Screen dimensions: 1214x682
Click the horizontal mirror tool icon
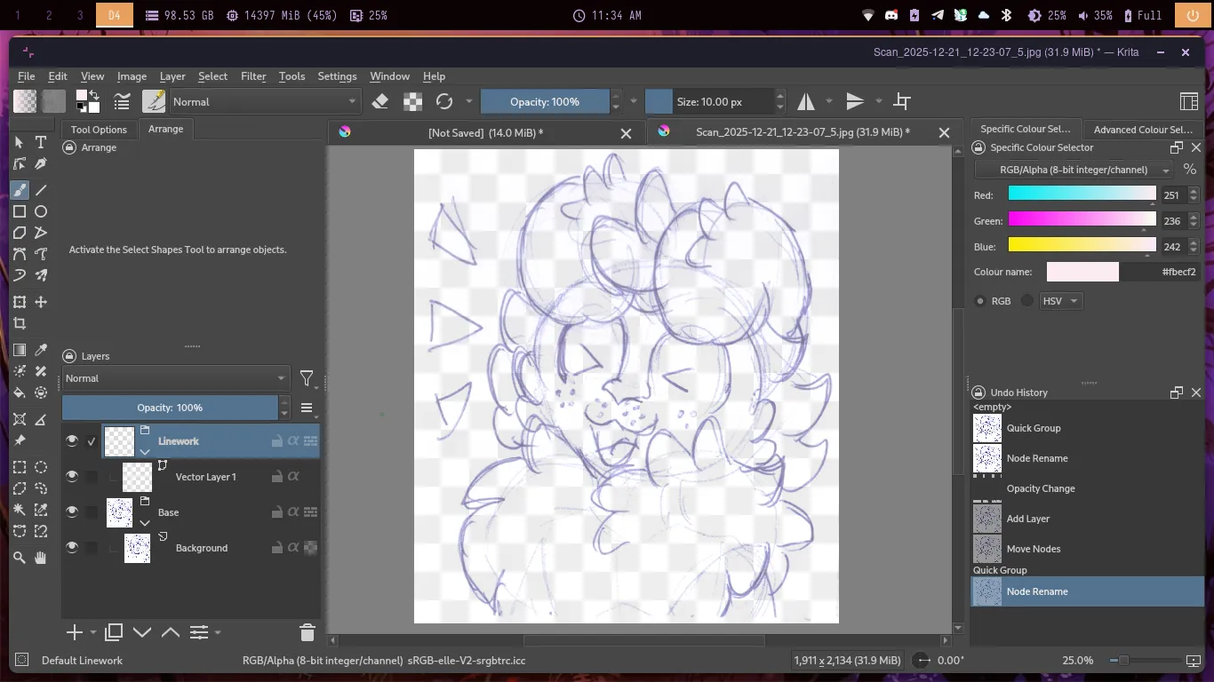click(x=806, y=102)
